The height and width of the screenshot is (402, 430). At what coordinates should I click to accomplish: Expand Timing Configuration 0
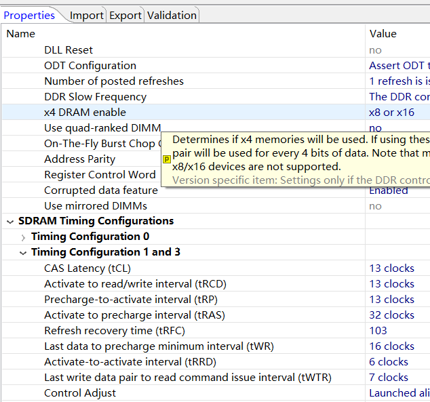[23, 237]
